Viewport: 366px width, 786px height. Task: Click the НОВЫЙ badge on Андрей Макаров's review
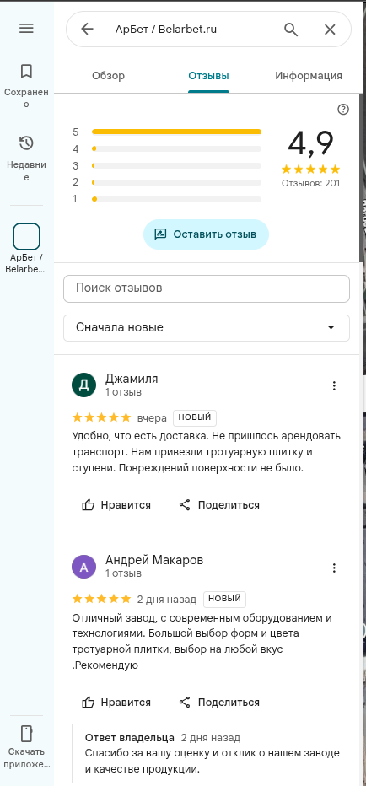click(x=224, y=599)
